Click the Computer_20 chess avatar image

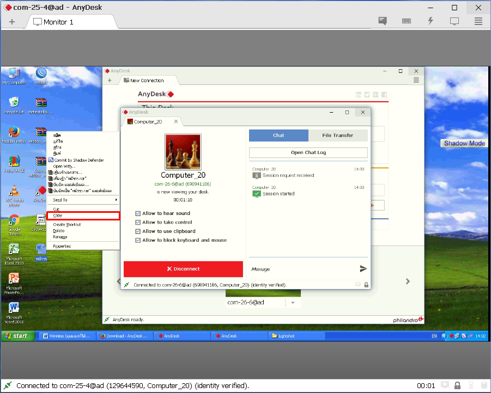[x=183, y=152]
